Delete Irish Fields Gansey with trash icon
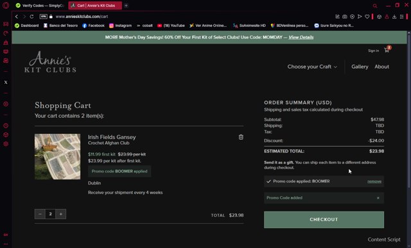 (x=241, y=137)
